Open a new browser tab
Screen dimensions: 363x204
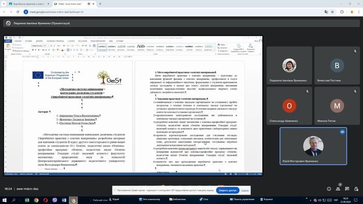point(100,4)
